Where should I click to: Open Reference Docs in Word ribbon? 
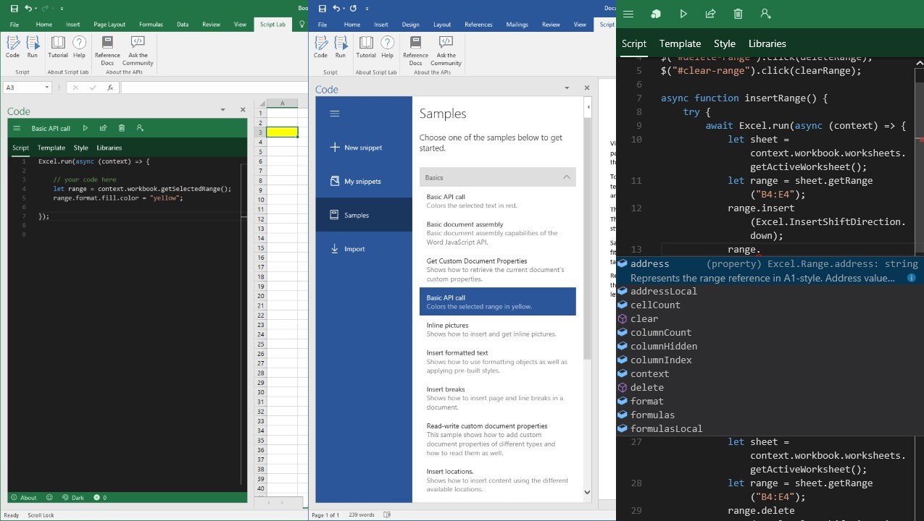[x=415, y=51]
